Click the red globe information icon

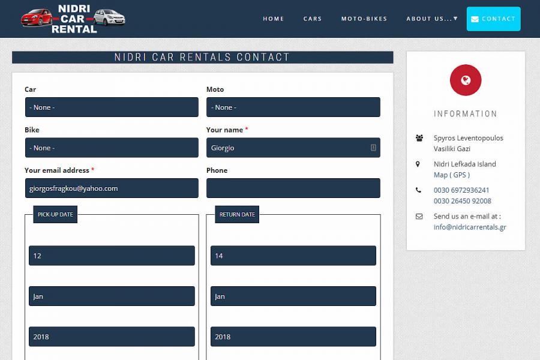pos(466,80)
